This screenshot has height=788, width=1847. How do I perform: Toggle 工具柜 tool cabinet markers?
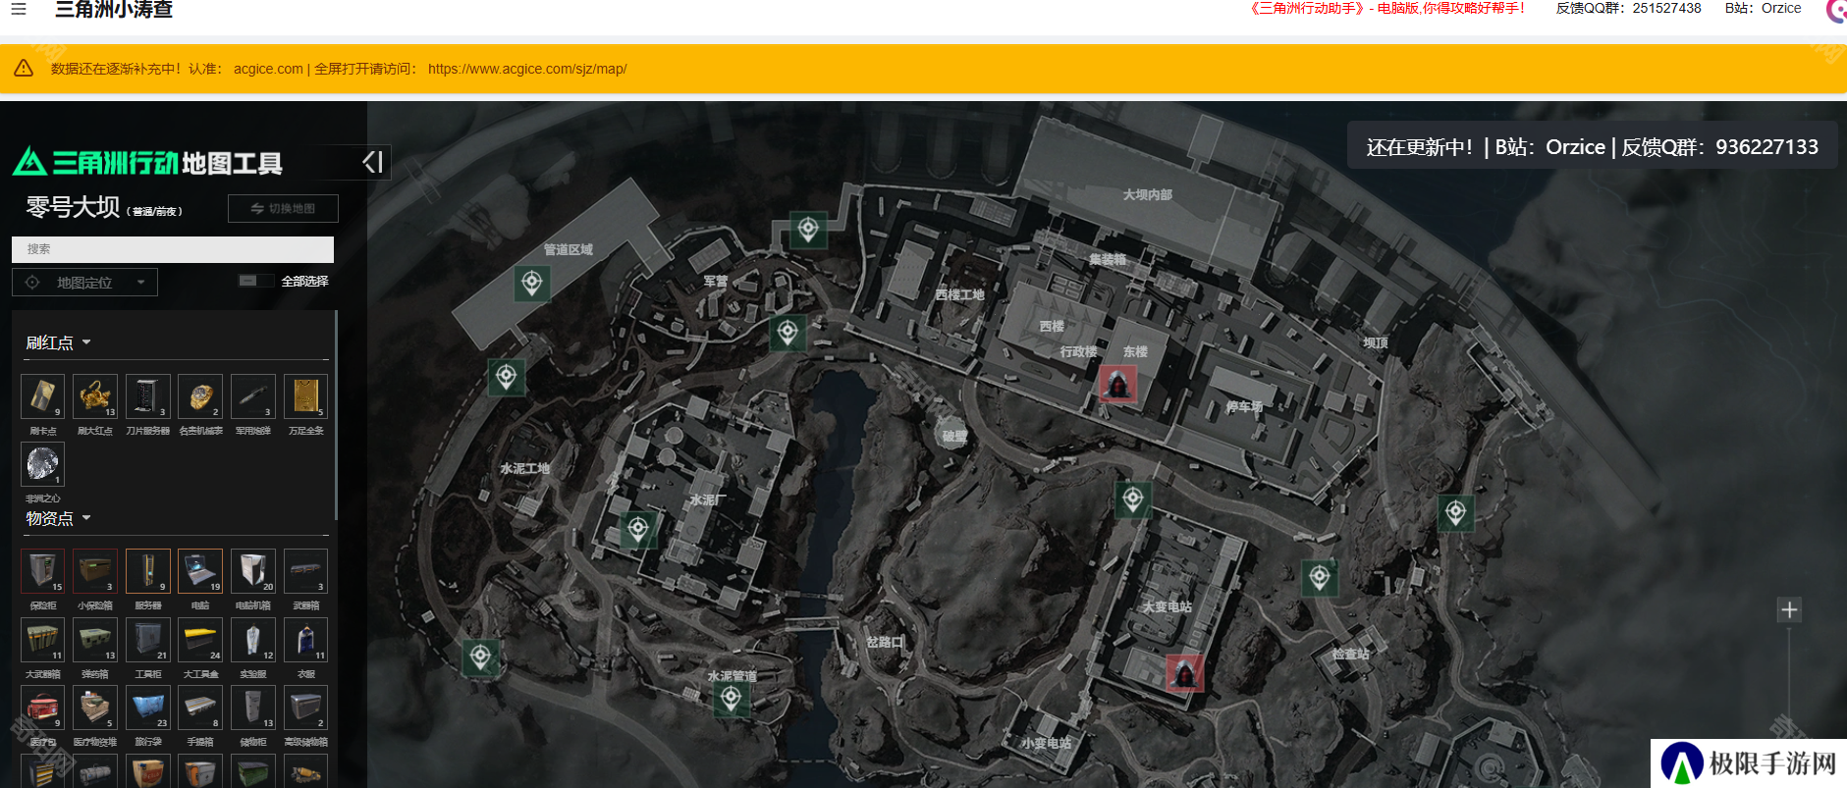(x=148, y=640)
